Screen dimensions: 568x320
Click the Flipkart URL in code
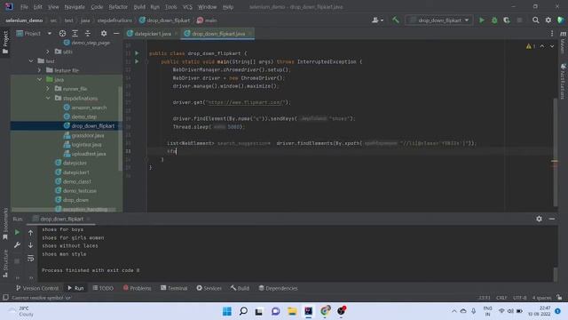[x=246, y=102]
